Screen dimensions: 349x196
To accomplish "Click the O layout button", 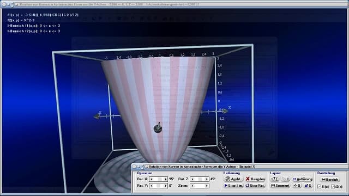I will coord(297,186).
